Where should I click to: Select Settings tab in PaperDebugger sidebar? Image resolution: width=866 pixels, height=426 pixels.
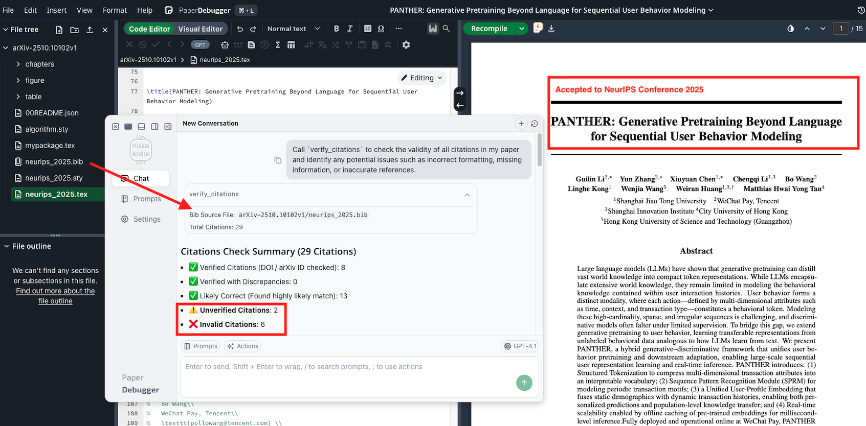coord(141,219)
